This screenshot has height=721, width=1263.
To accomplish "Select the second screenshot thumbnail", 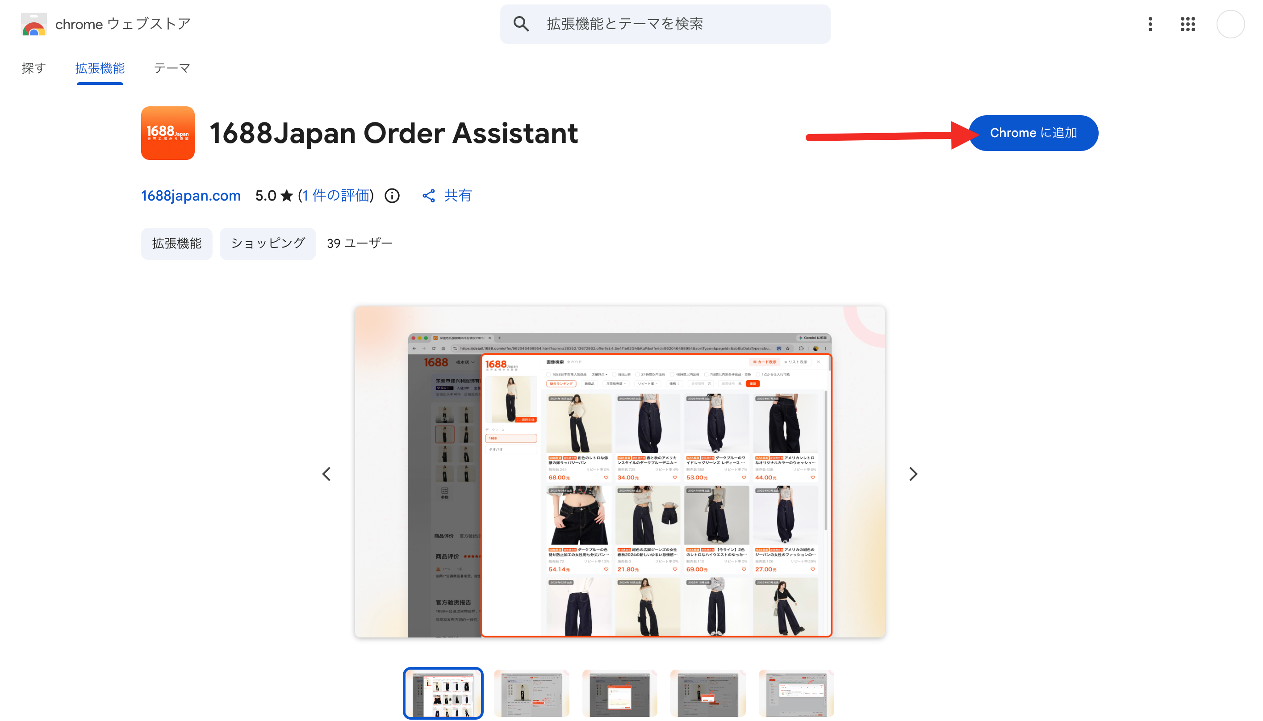I will 531,693.
